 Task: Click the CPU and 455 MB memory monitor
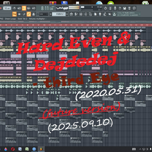pyautogui.click(x=92, y=8)
